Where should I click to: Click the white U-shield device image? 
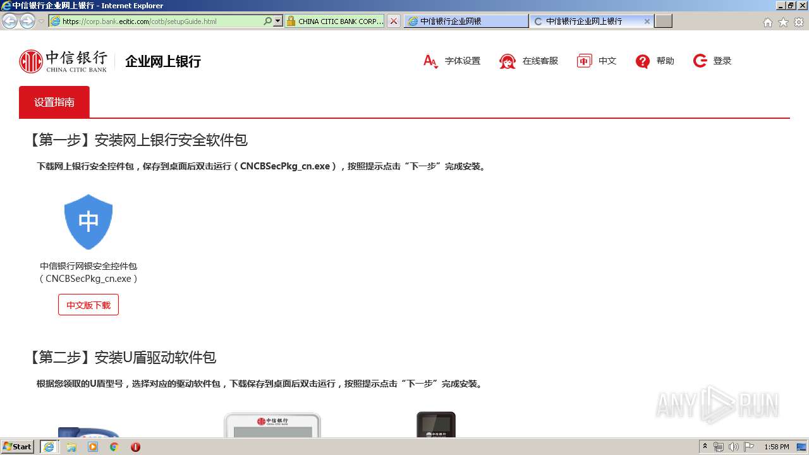pyautogui.click(x=272, y=425)
